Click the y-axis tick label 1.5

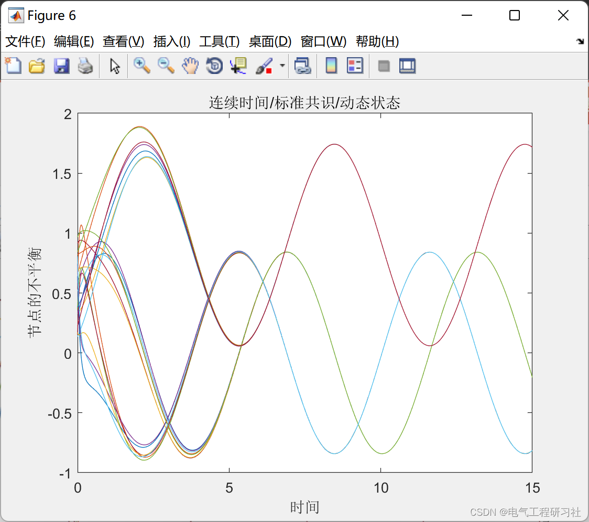[x=62, y=174]
